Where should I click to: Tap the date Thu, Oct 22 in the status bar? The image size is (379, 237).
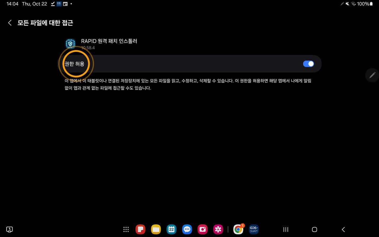34,4
